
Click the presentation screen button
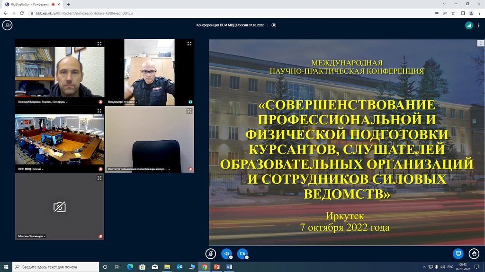(x=458, y=254)
